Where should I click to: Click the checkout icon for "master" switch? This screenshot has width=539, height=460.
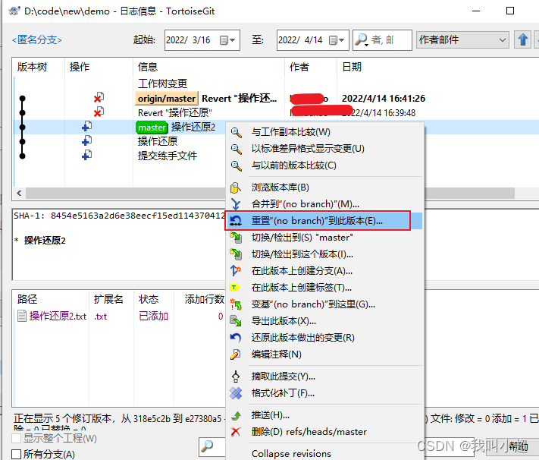pyautogui.click(x=236, y=238)
